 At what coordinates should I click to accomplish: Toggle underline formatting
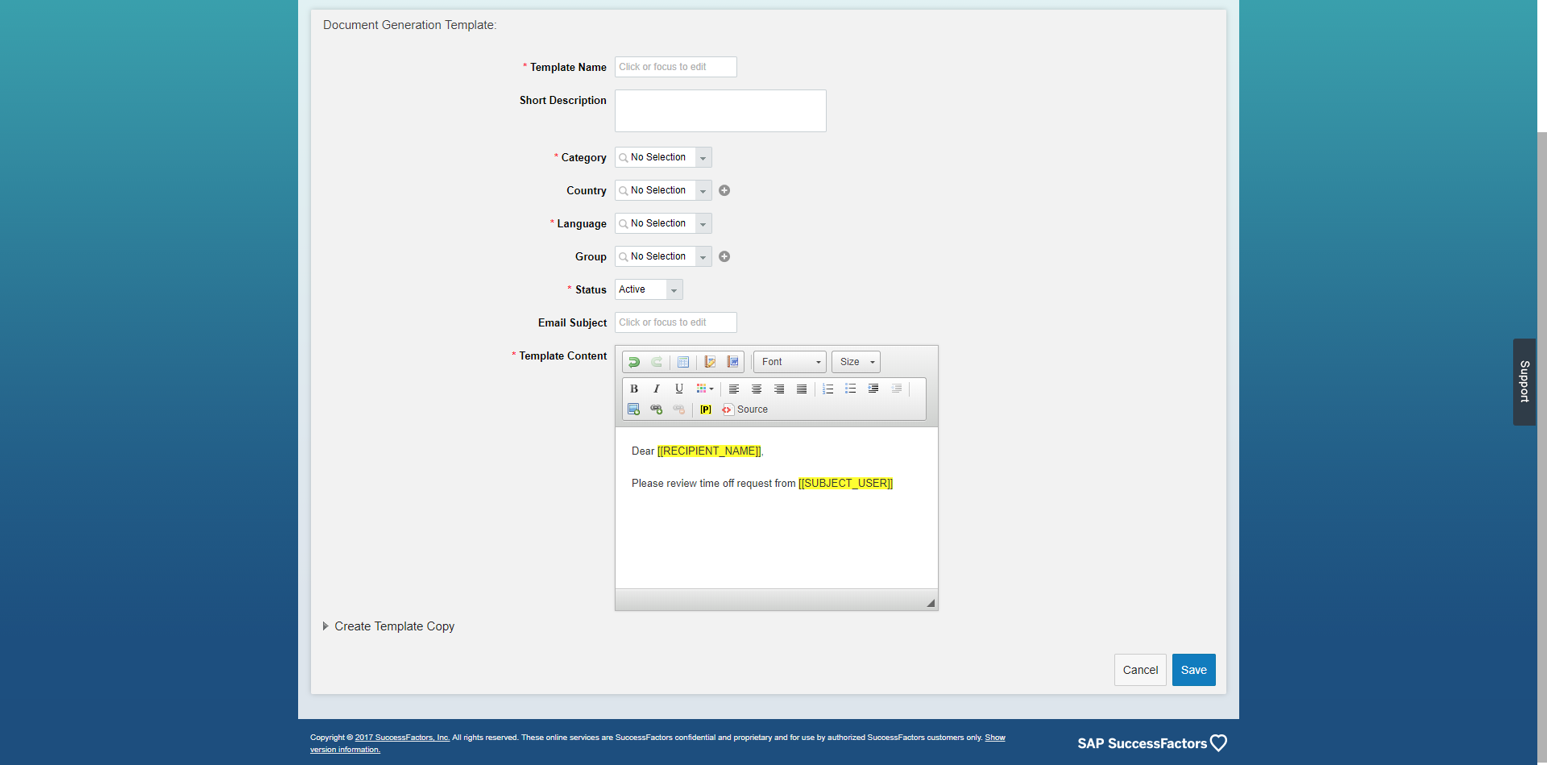679,389
